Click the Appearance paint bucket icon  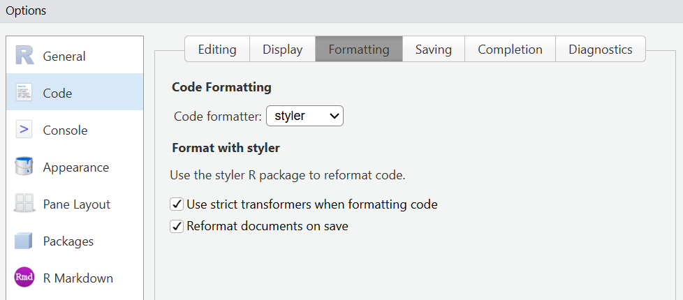[x=24, y=167]
